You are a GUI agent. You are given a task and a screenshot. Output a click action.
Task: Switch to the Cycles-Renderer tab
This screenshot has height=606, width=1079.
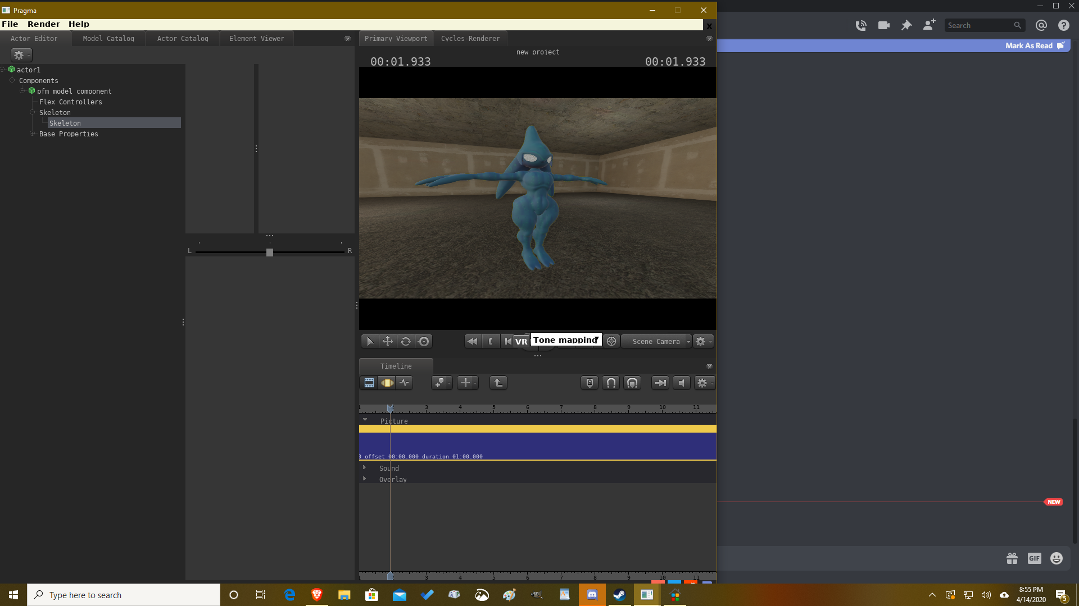470,39
